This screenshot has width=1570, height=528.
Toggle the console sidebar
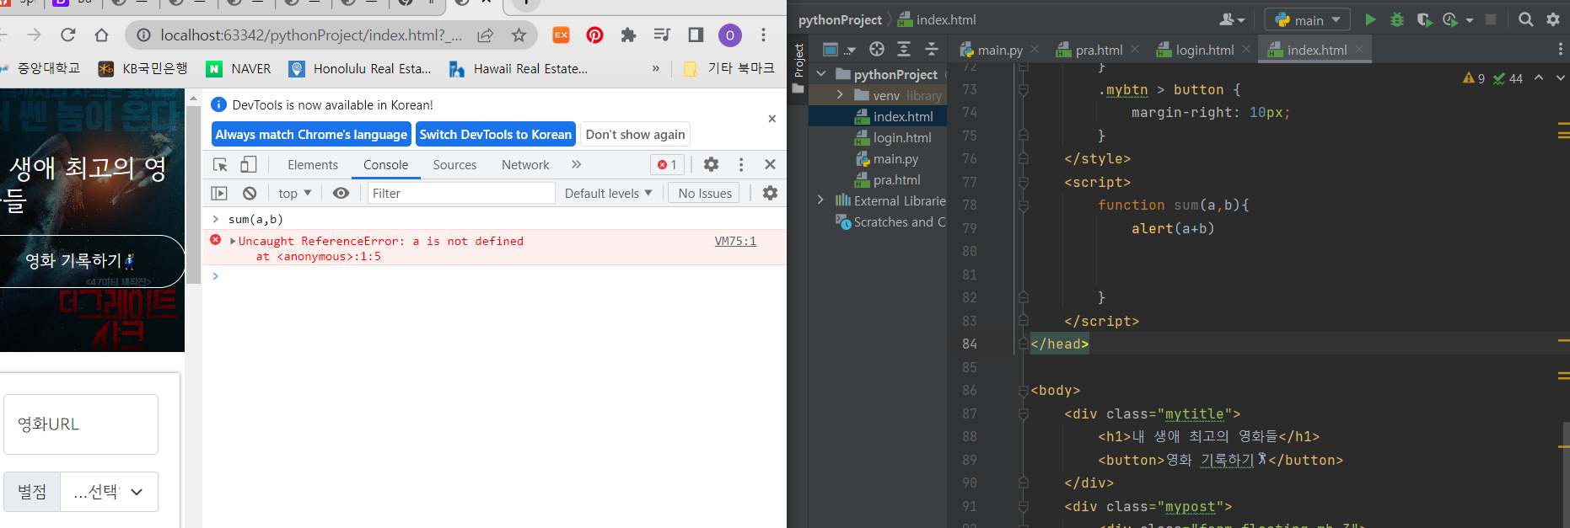(219, 193)
